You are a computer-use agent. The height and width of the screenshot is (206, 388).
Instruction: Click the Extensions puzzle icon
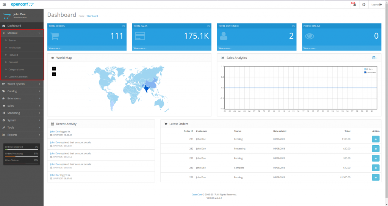tap(4, 98)
